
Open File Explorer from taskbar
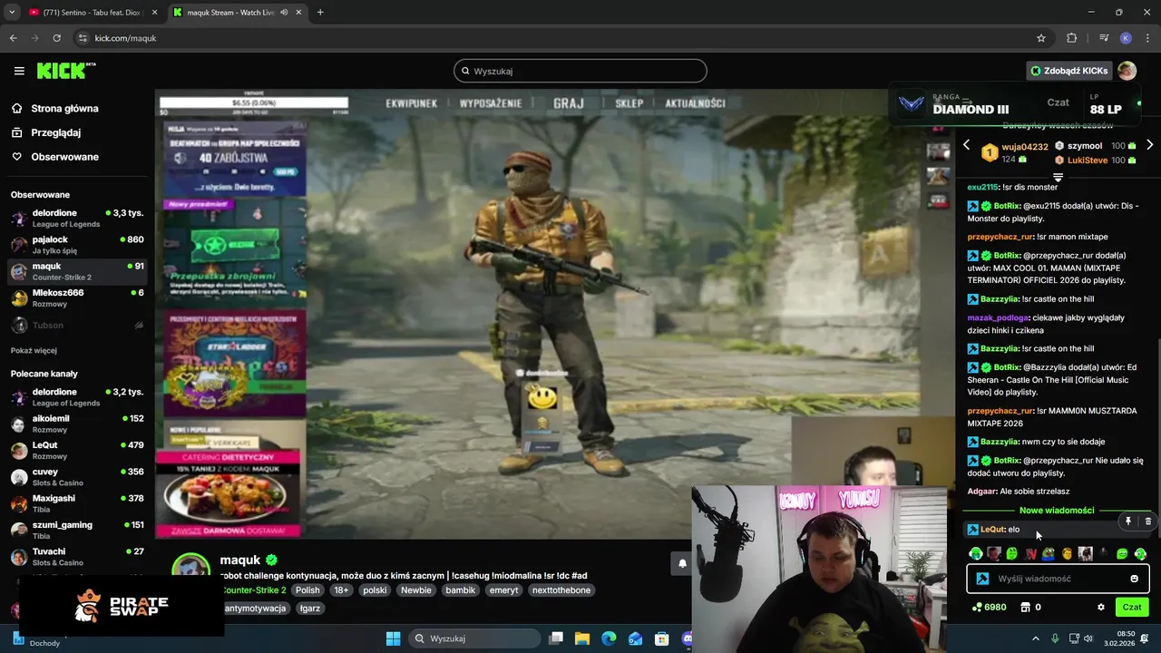582,638
